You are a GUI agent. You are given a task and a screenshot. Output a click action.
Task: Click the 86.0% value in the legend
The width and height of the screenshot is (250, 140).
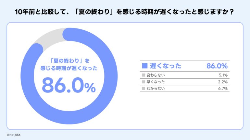coord(217,66)
